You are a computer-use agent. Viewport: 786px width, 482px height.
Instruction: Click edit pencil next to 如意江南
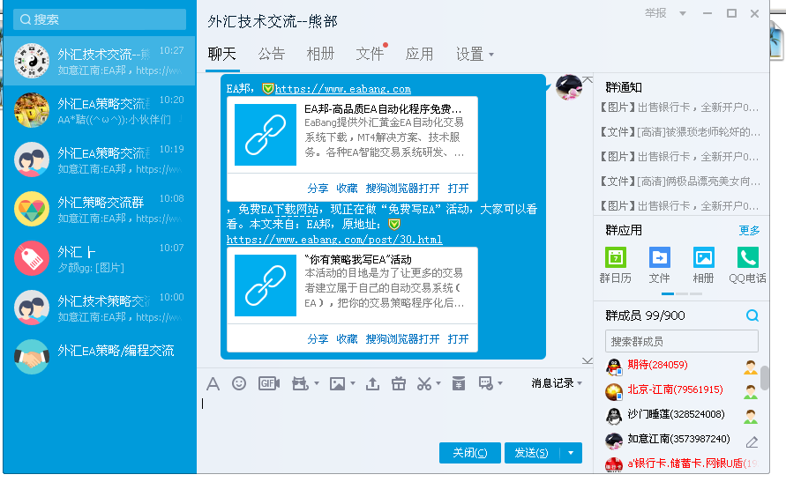752,441
